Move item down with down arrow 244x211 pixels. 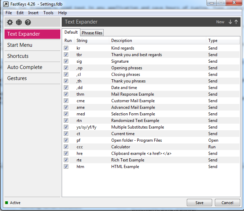point(230,22)
